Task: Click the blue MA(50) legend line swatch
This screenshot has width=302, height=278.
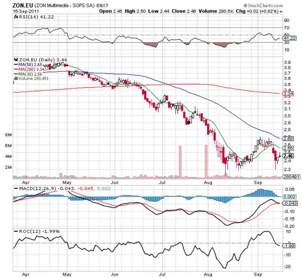Action: tap(16, 64)
